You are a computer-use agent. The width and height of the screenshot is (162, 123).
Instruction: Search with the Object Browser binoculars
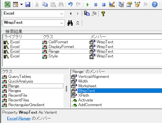pos(70,23)
